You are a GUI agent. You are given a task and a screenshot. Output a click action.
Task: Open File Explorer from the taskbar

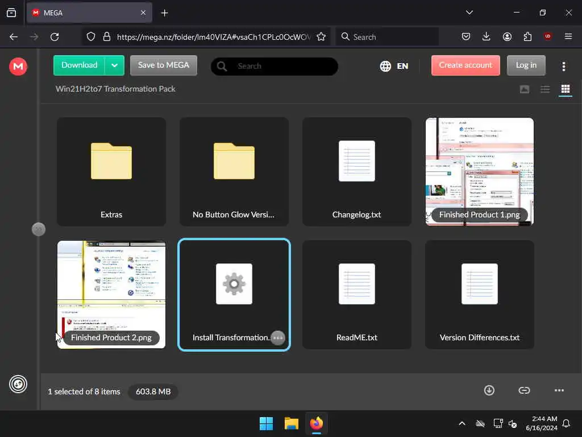[292, 423]
